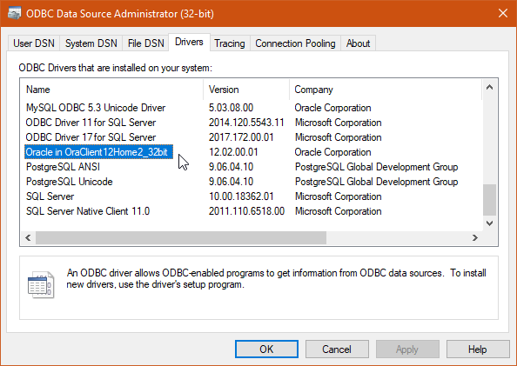Click version 5.03.08.00 cell
517x366 pixels.
click(x=231, y=108)
